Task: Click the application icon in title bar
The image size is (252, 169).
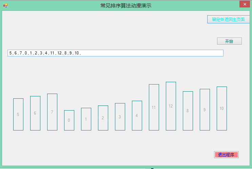Action: [x=5, y=5]
